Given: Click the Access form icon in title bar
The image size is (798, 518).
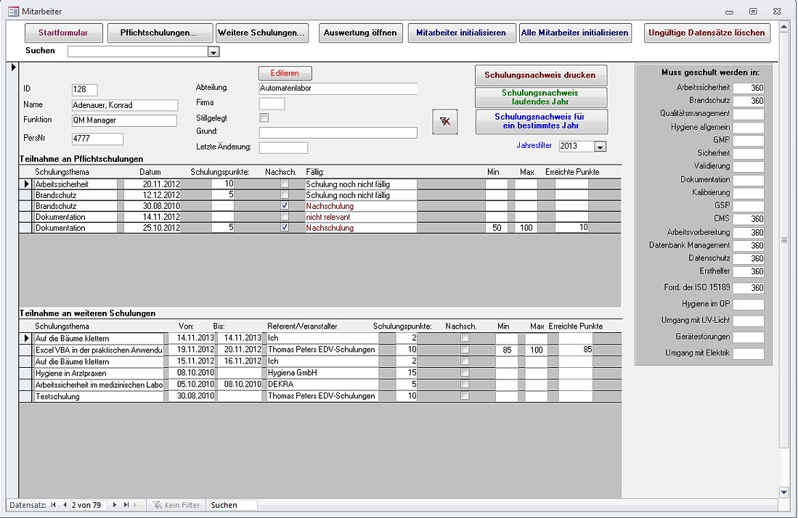Looking at the screenshot, I should click(x=13, y=12).
